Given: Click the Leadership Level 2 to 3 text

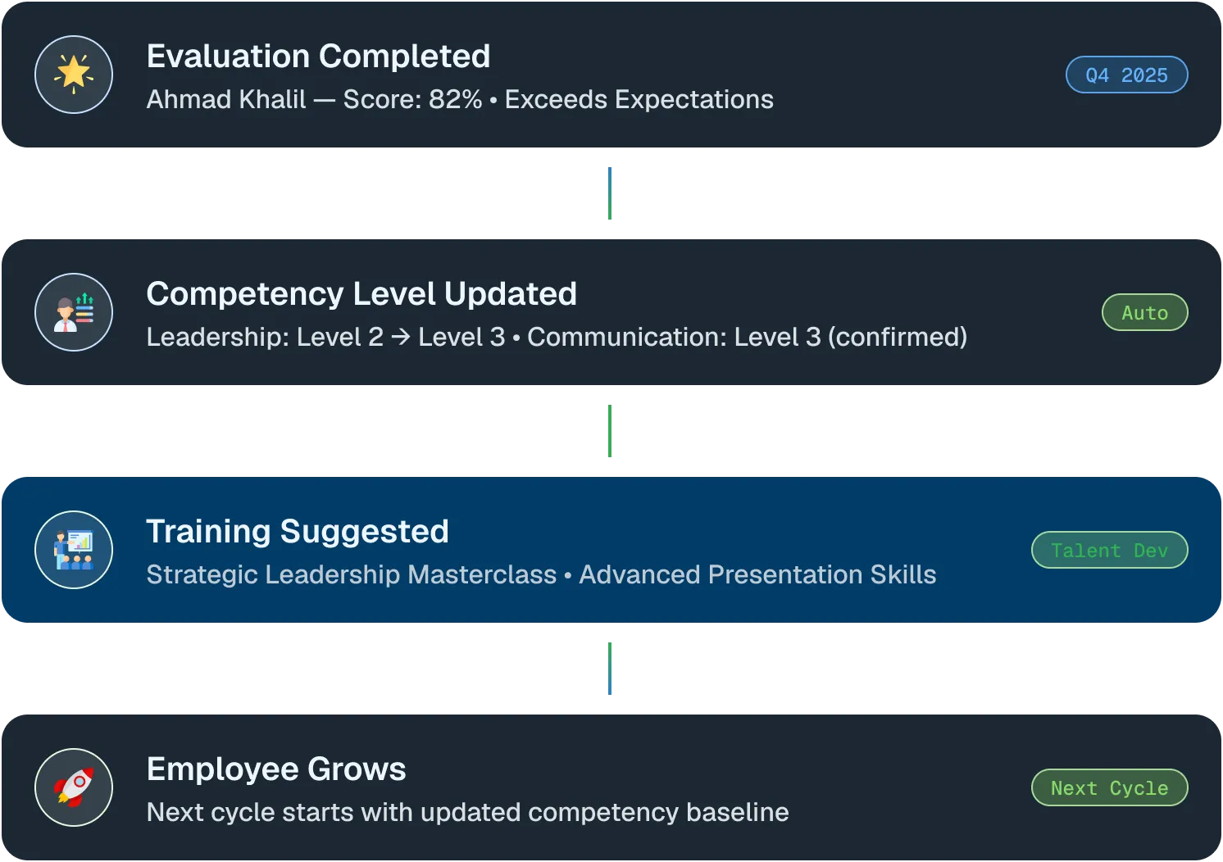Looking at the screenshot, I should pyautogui.click(x=325, y=337).
